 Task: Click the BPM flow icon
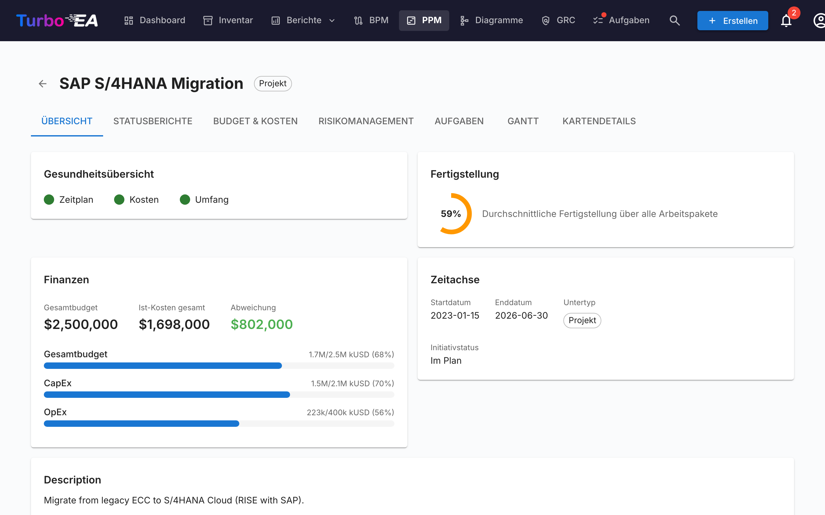tap(358, 20)
